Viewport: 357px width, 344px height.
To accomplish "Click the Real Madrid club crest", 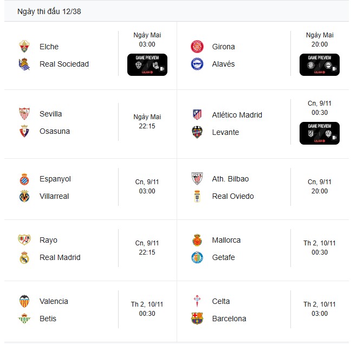I will pyautogui.click(x=24, y=257).
